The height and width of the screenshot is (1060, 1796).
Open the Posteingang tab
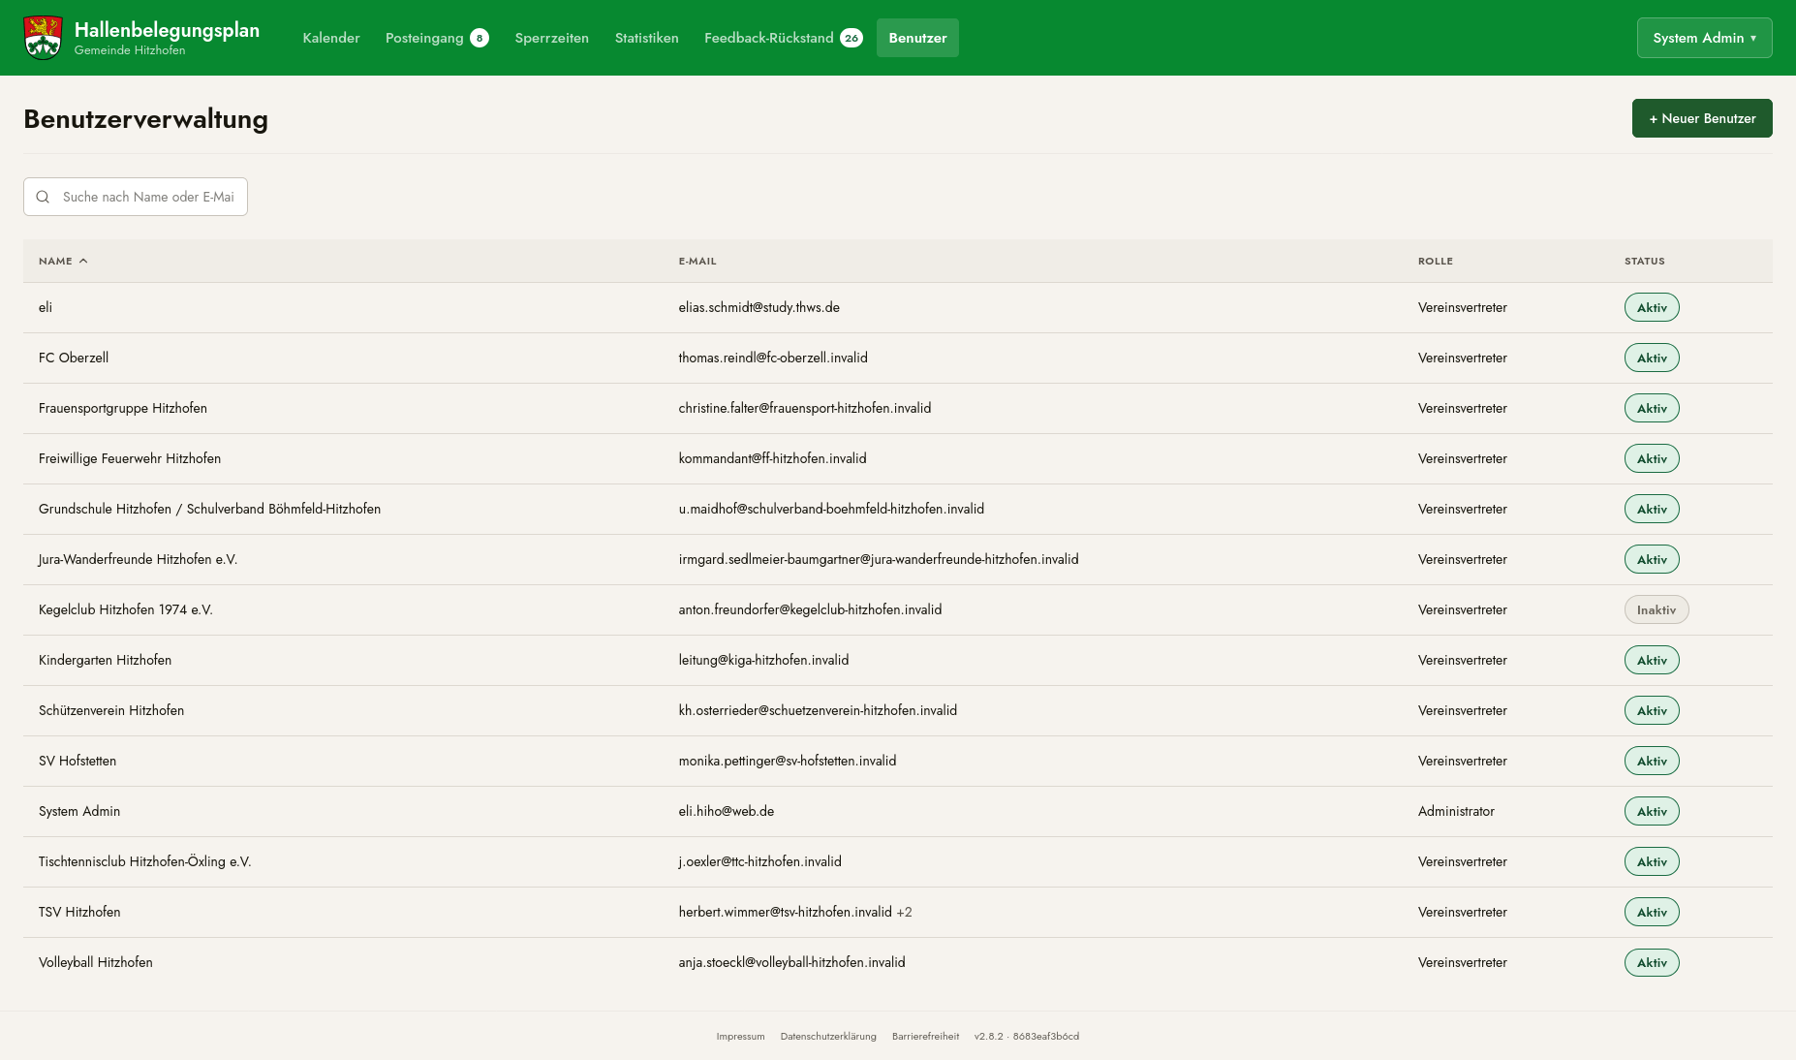pos(437,38)
